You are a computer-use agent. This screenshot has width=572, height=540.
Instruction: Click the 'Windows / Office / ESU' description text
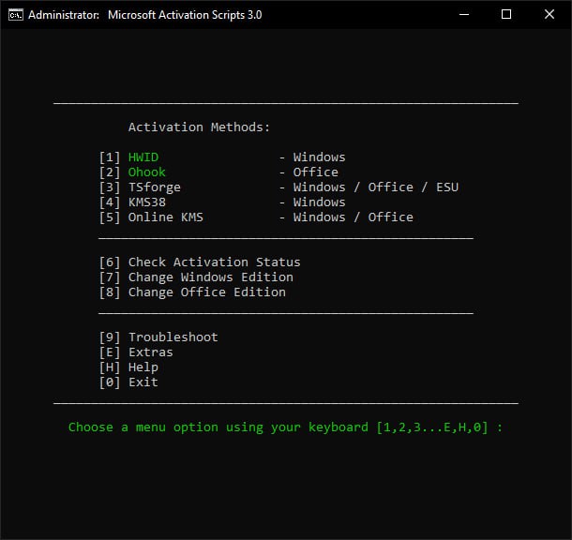click(375, 187)
